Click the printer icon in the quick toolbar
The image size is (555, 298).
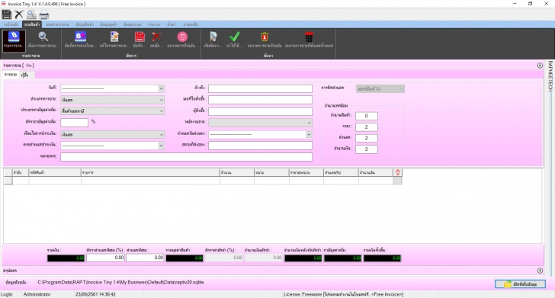pos(44,14)
